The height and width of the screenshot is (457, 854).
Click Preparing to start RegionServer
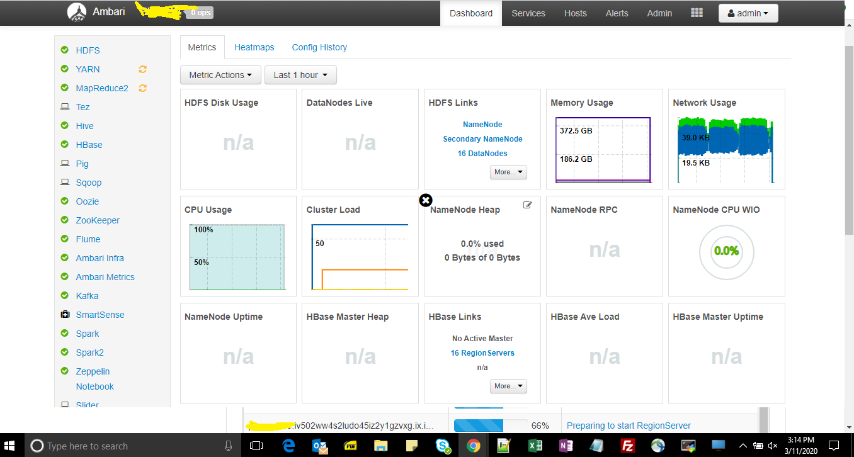[628, 426]
